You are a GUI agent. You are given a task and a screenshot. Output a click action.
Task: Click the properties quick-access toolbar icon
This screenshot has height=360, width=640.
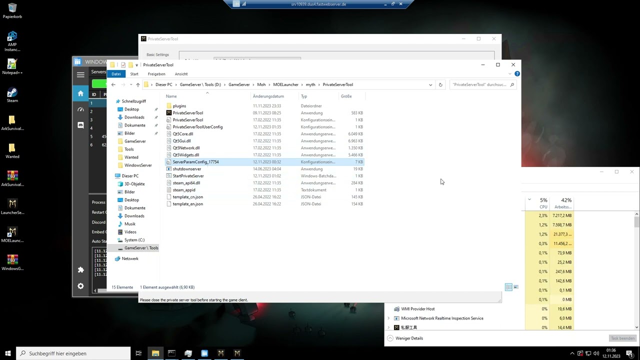[123, 65]
